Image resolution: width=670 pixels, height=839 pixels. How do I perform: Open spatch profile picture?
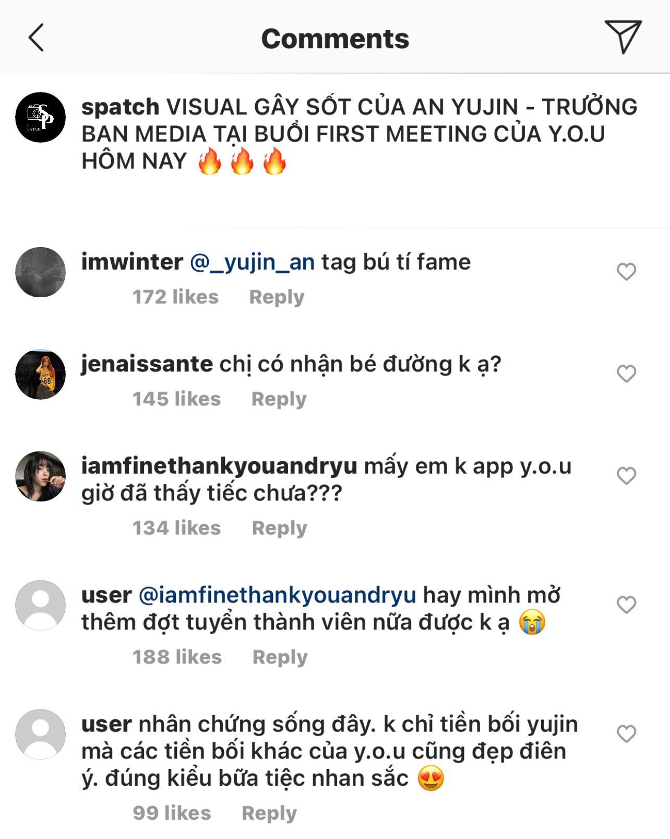[x=41, y=118]
